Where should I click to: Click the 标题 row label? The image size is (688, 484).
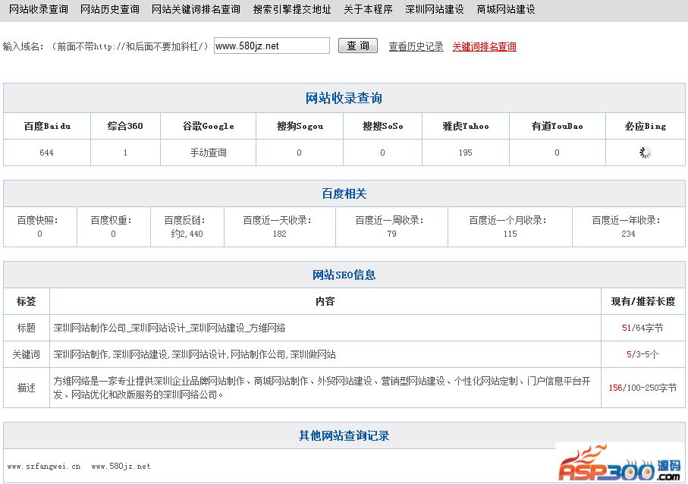[27, 328]
